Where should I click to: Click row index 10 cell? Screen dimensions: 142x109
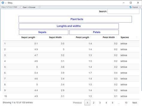[x=5, y=96]
